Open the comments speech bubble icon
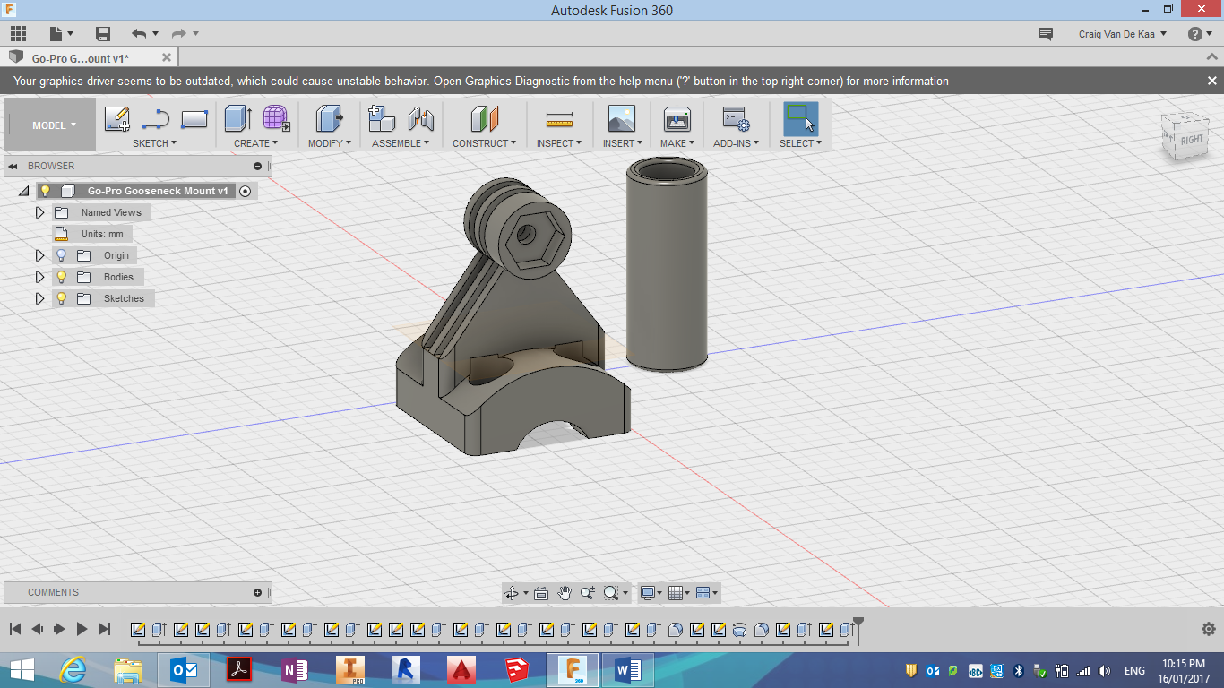 pyautogui.click(x=1045, y=34)
